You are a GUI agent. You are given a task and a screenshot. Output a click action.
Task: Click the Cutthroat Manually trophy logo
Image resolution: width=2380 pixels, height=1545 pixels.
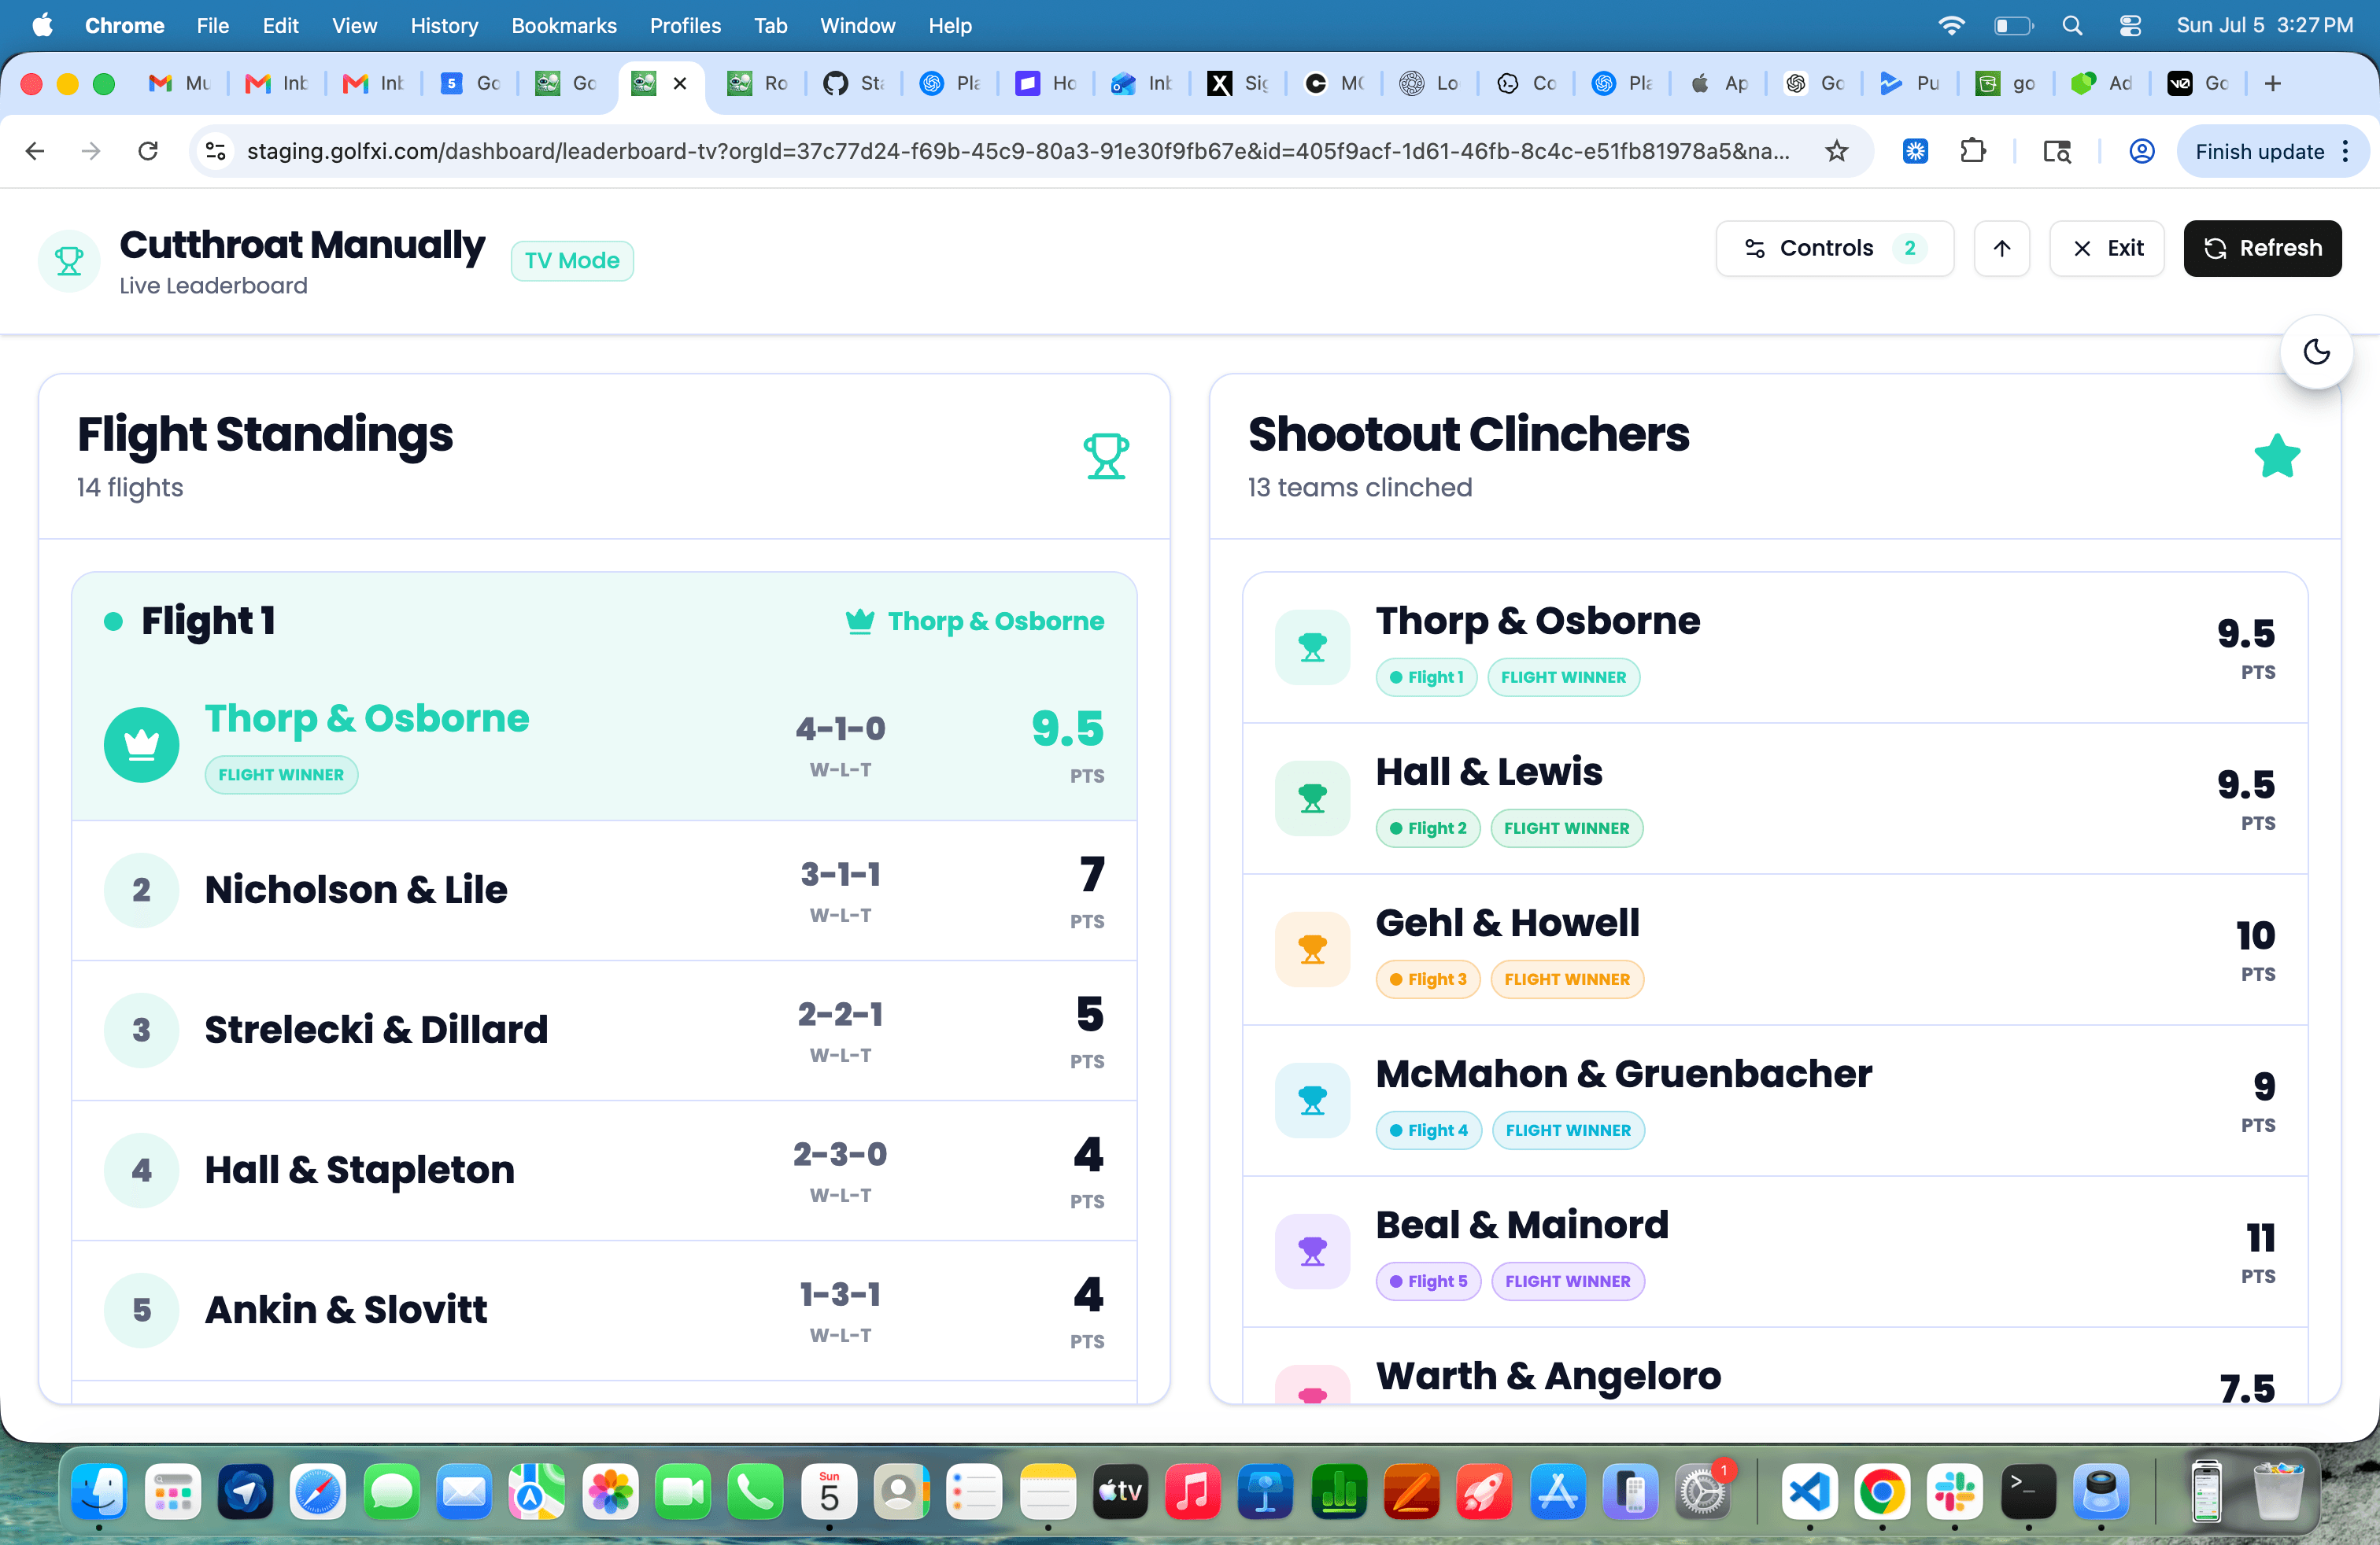click(69, 261)
